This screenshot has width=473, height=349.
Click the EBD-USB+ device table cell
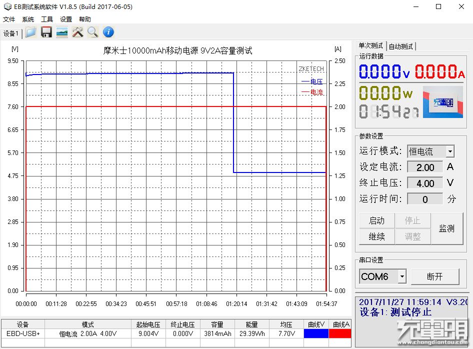(23, 333)
